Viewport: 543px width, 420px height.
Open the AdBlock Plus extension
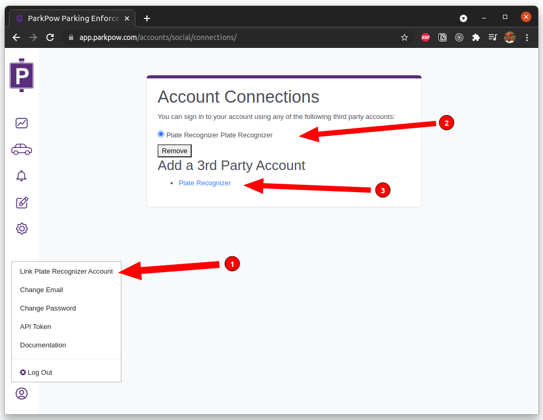(426, 37)
